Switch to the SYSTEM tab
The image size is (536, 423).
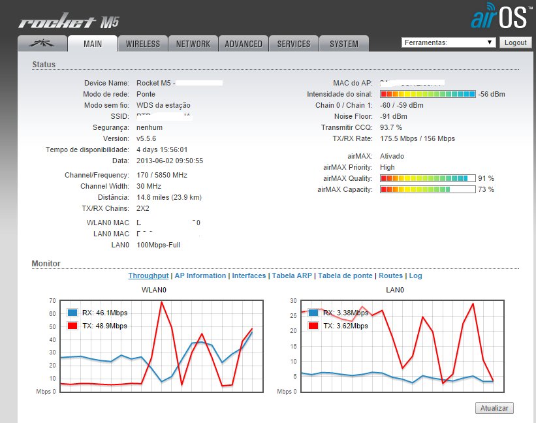pos(344,44)
